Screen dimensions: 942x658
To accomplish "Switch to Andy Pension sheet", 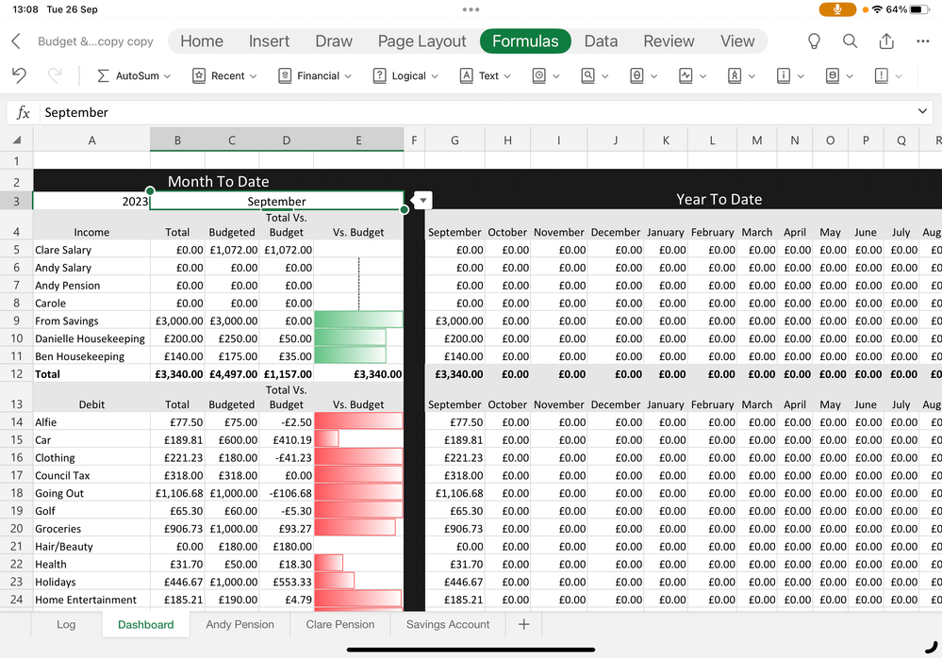I will coord(240,624).
